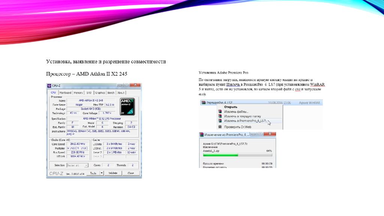The image size is (384, 216).
Task: Click the CPU-Z title bar app icon
Action: point(49,85)
